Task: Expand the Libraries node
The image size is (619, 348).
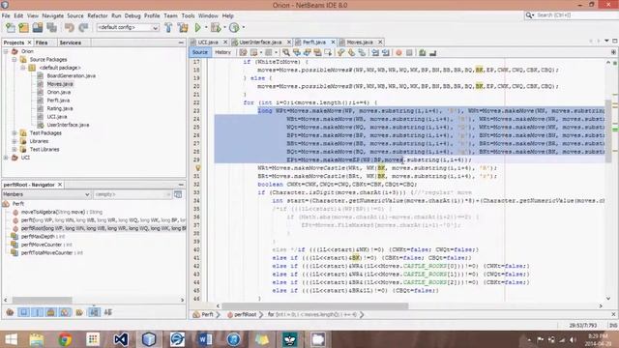Action: 15,141
